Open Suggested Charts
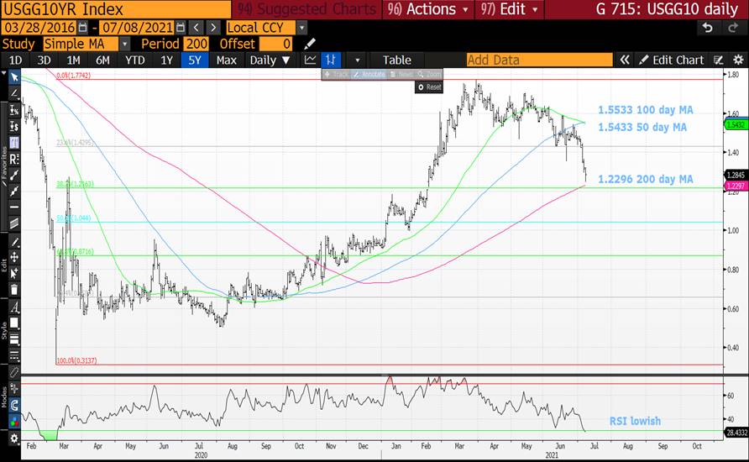This screenshot has width=749, height=462. pos(306,9)
